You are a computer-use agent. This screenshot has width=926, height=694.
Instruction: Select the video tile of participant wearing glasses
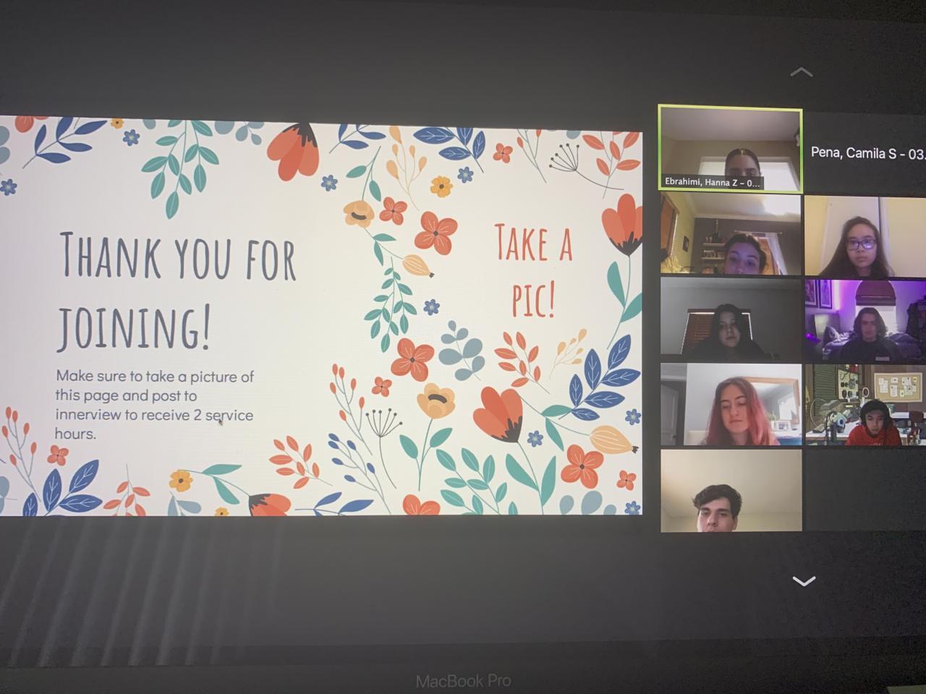click(x=866, y=236)
